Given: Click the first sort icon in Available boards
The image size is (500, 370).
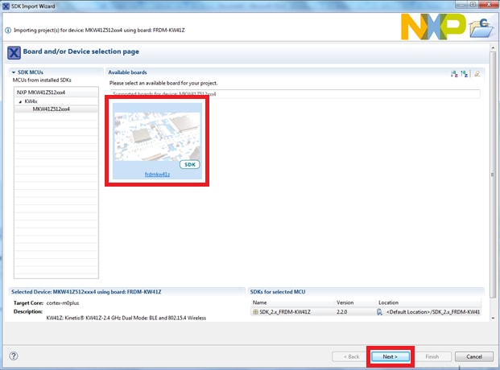Looking at the screenshot, I should click(x=454, y=74).
